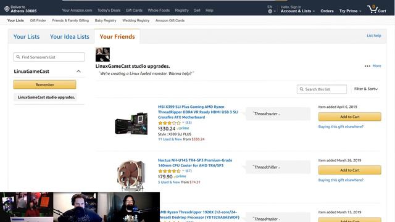Open Gift Cards in top navigation
The image size is (395, 222).
134,10
